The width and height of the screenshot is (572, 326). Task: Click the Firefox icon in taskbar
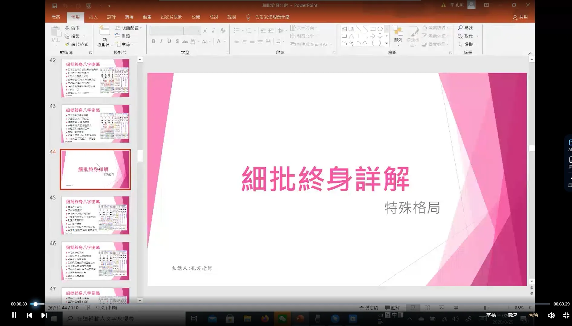(x=265, y=319)
